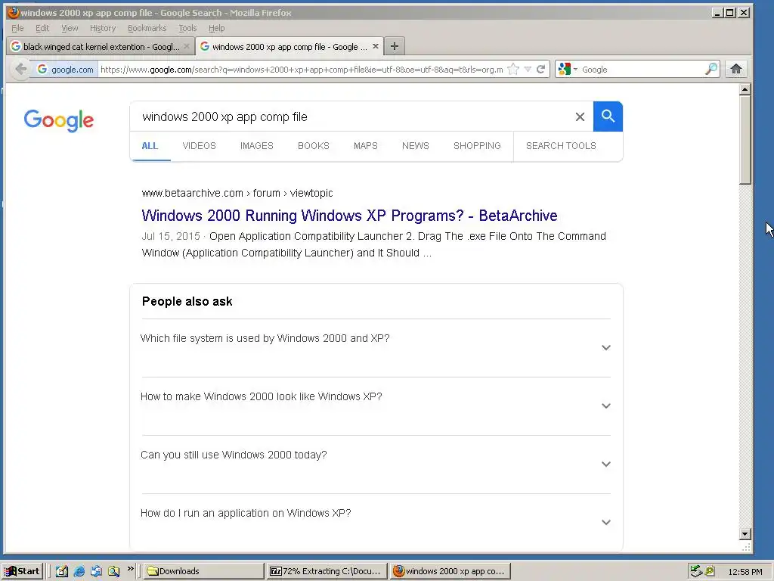Open the Tools menu

point(187,28)
